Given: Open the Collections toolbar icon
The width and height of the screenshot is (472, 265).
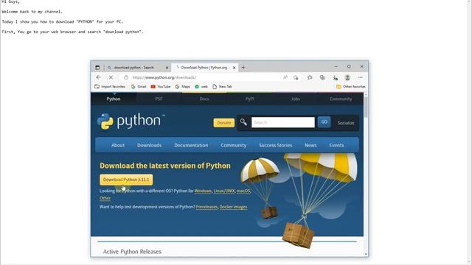Looking at the screenshot, I should click(x=322, y=77).
